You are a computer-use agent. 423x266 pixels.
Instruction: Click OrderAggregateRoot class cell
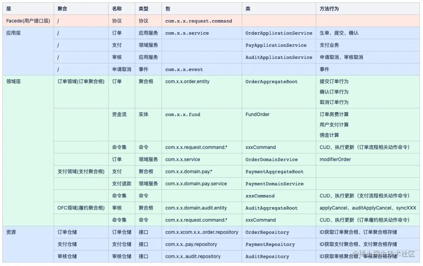(279, 92)
